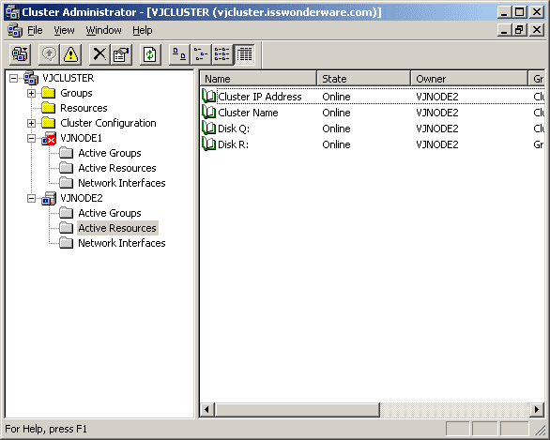The width and height of the screenshot is (550, 440).
Task: Switch to Small Icons view
Action: (x=201, y=54)
